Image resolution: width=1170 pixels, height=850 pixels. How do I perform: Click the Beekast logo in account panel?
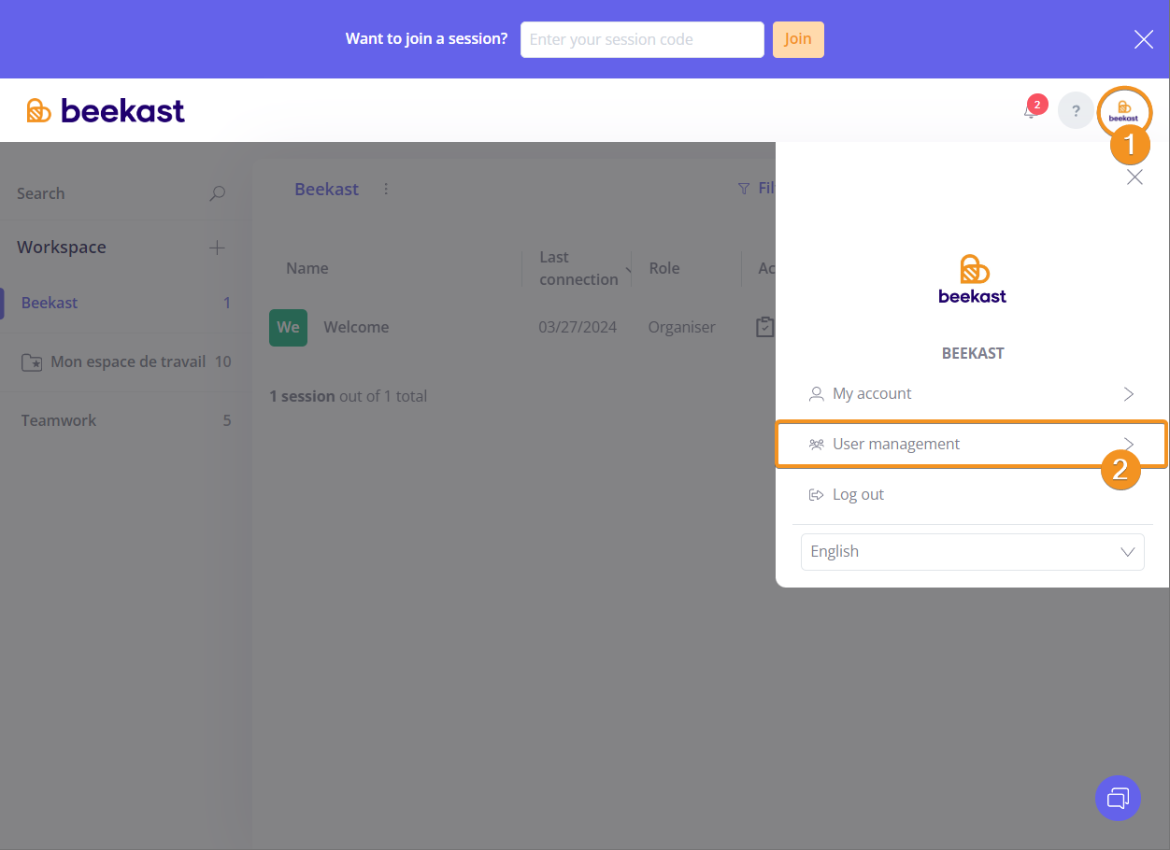pos(973,278)
